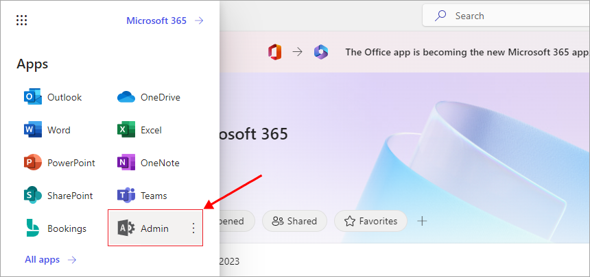Screen dimensions: 590x277
Task: Open the Teams app icon
Action: click(x=126, y=196)
